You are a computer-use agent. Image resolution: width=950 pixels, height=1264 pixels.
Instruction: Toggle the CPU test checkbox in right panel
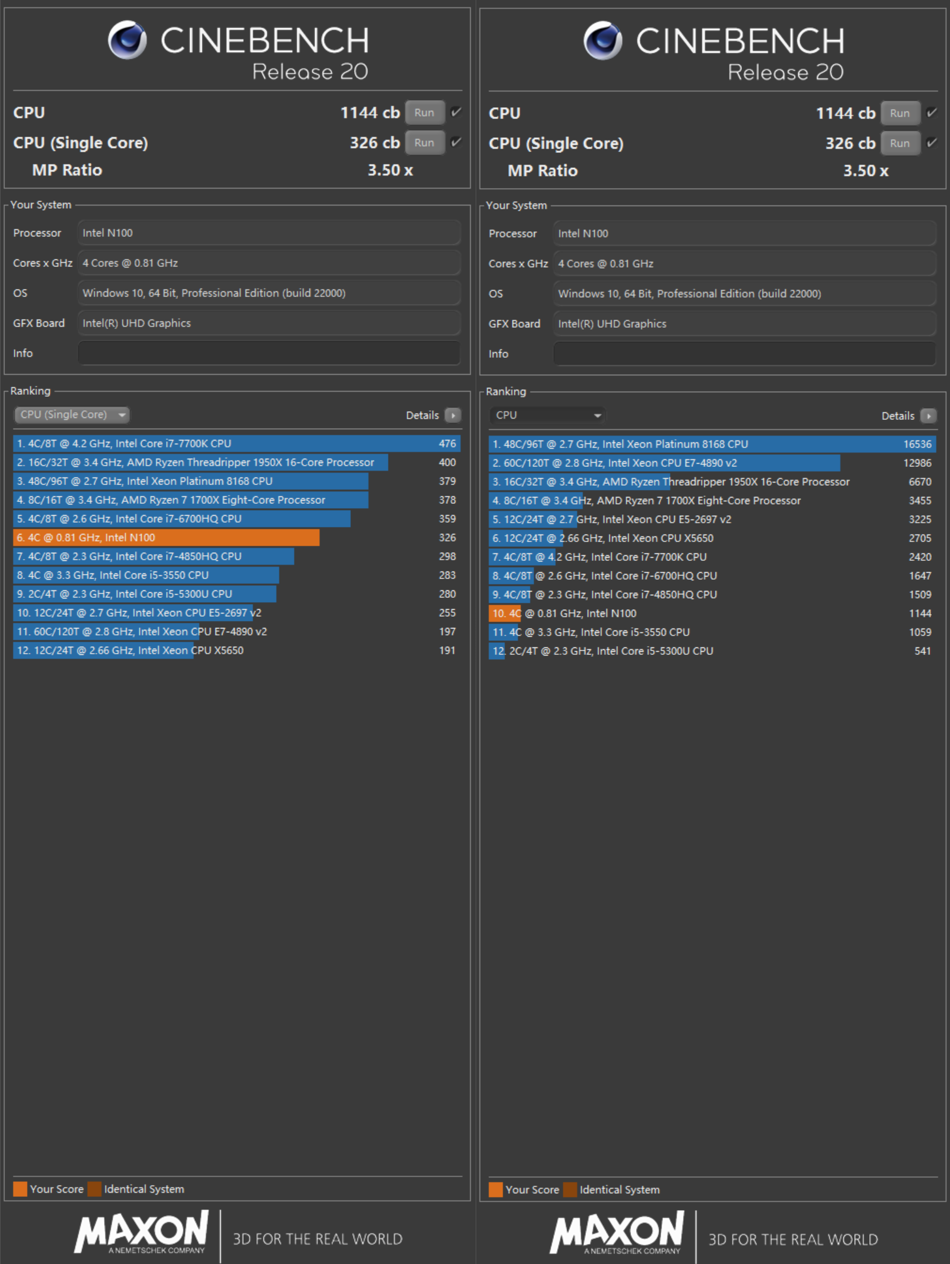[x=932, y=113]
